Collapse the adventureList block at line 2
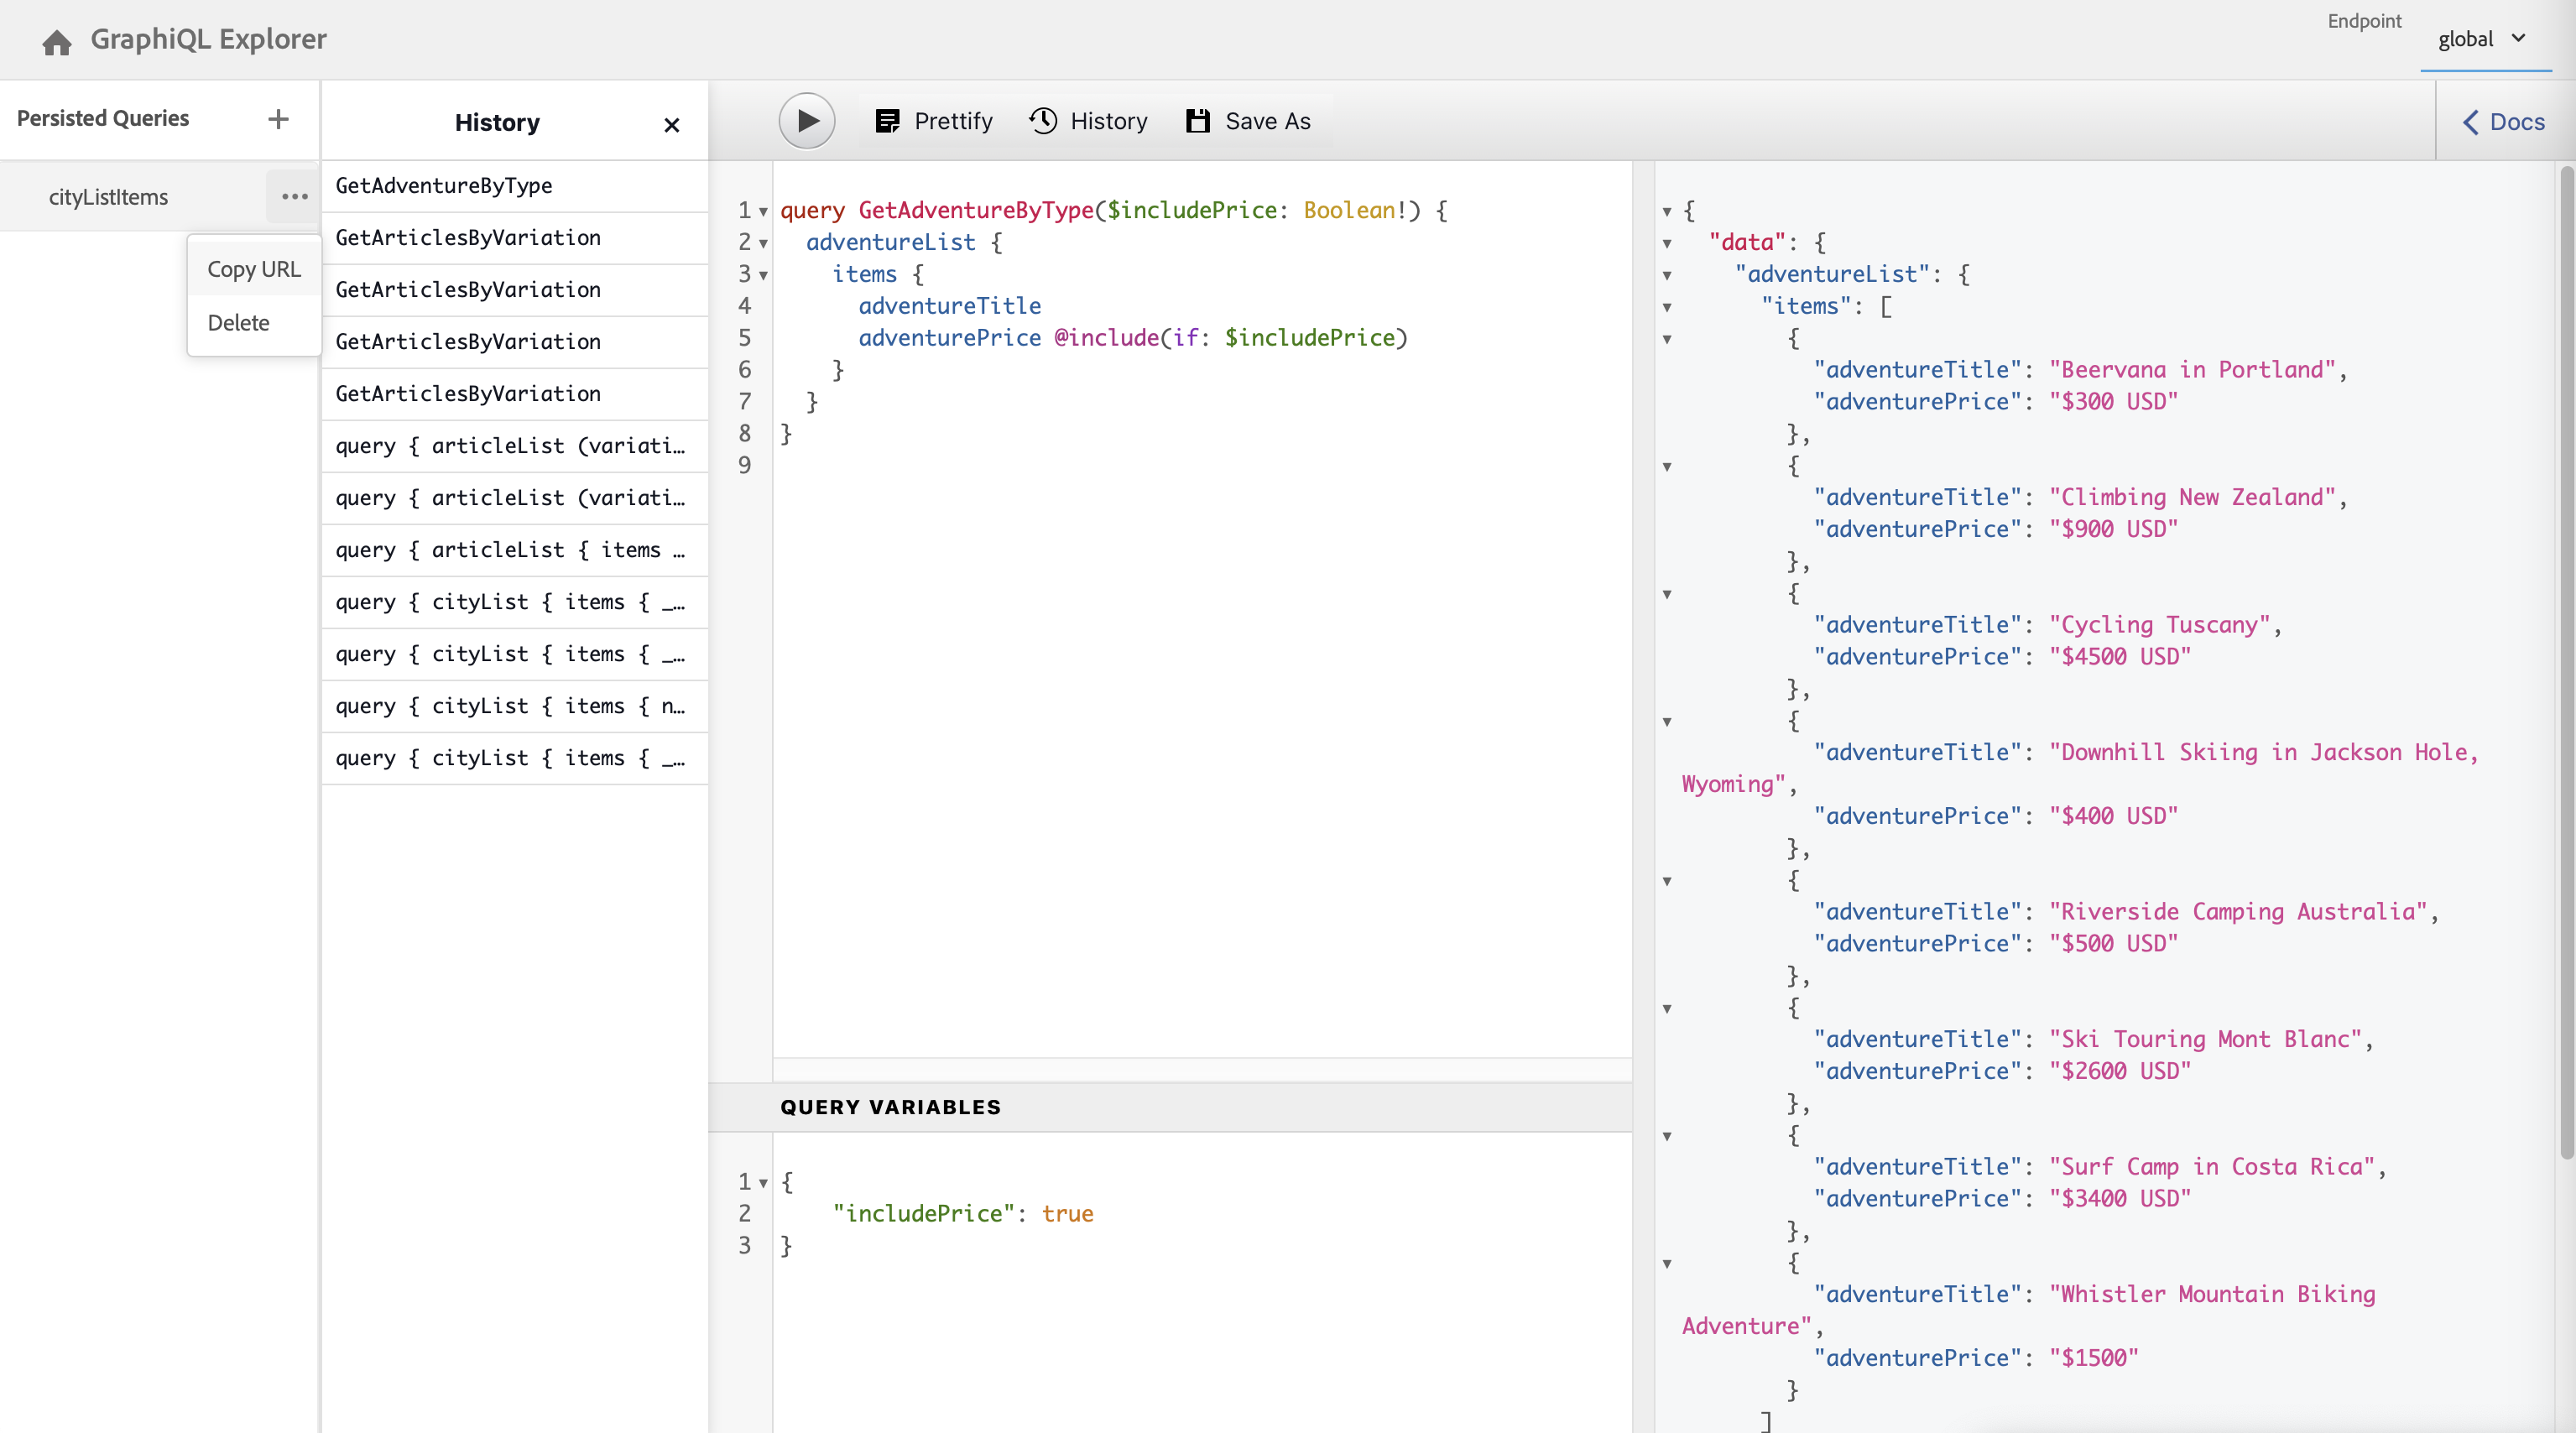 click(763, 244)
